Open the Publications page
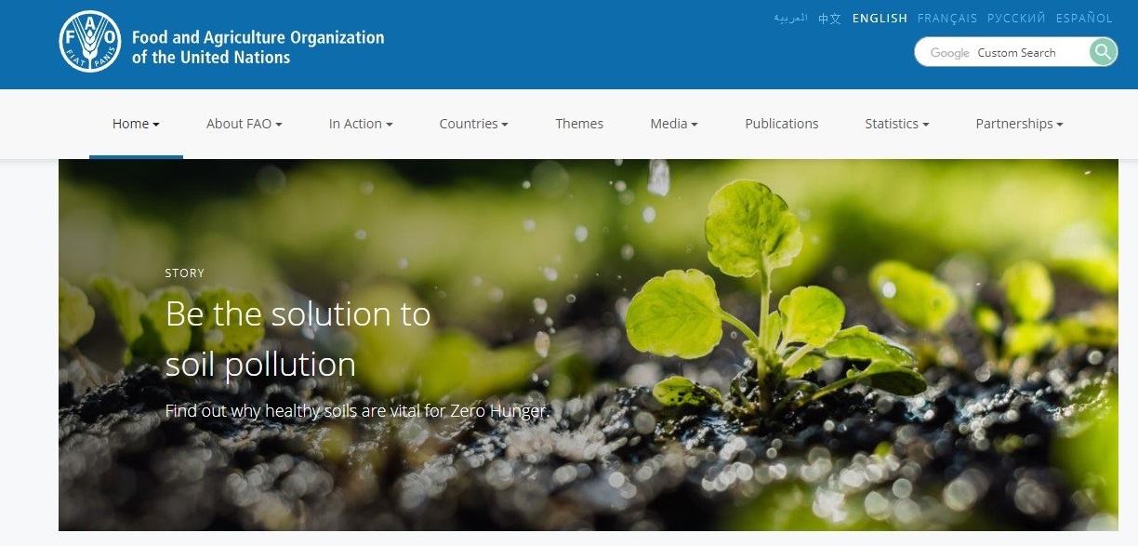 tap(782, 124)
